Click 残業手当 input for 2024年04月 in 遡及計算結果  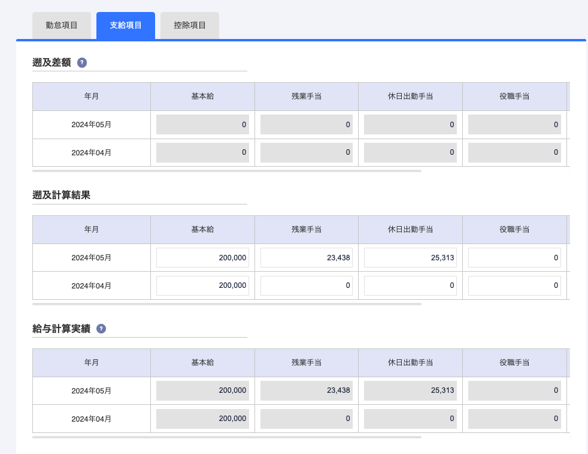coord(307,285)
